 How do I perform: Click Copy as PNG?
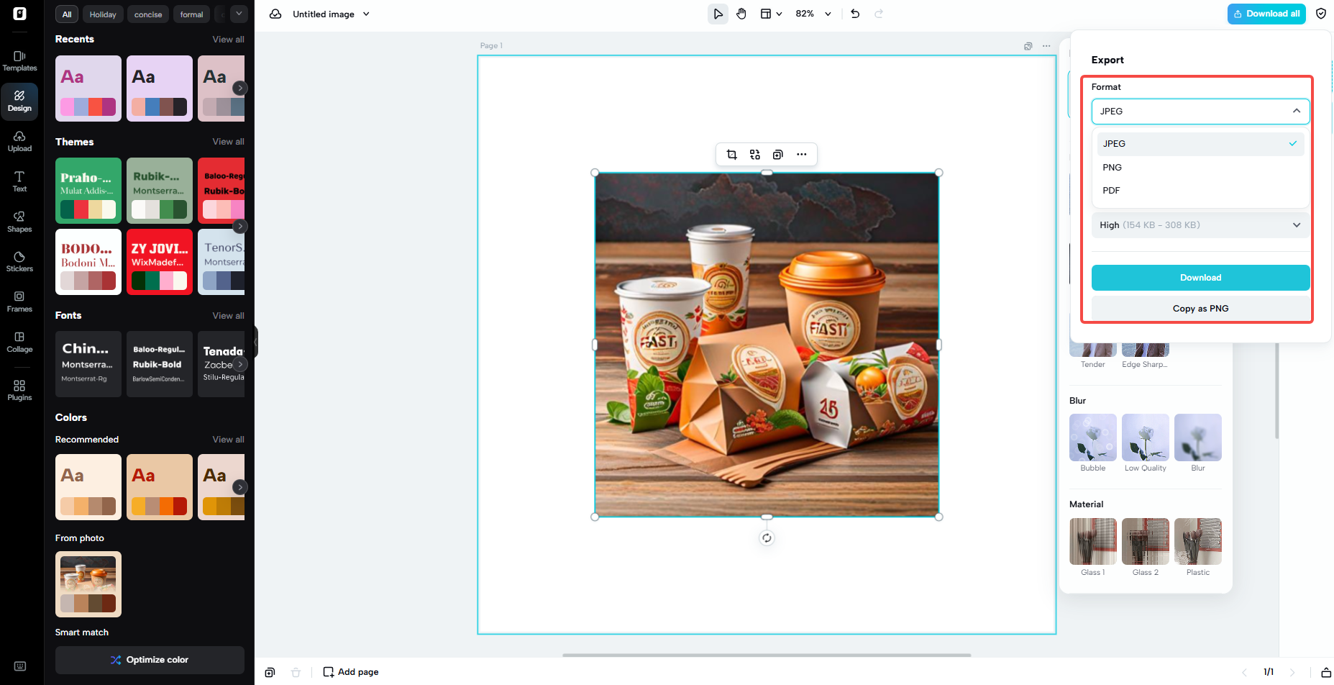(x=1200, y=308)
